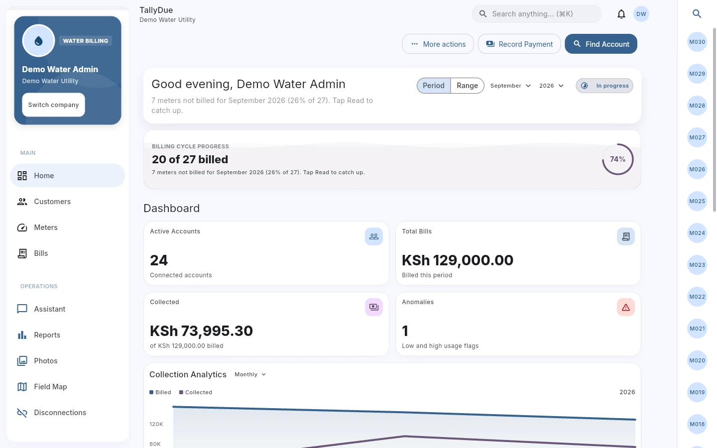Open More actions menu
Screen dimensions: 717x448
point(438,44)
